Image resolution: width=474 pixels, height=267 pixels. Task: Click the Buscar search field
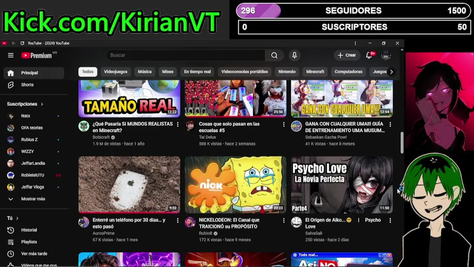[x=185, y=55]
